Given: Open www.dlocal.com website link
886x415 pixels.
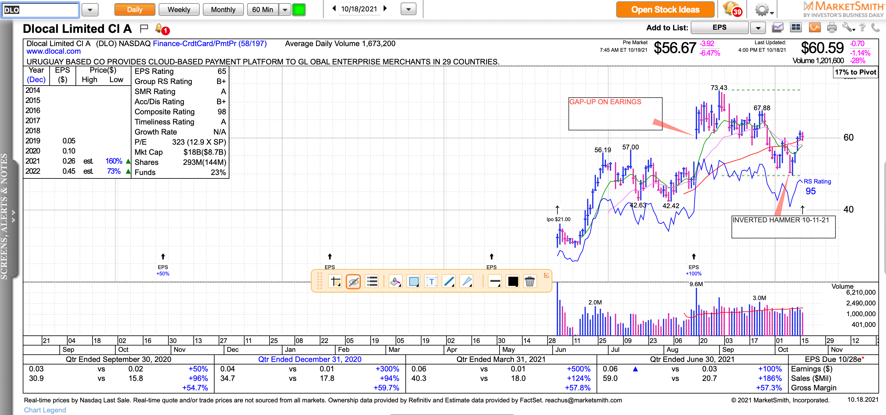Looking at the screenshot, I should click(54, 51).
